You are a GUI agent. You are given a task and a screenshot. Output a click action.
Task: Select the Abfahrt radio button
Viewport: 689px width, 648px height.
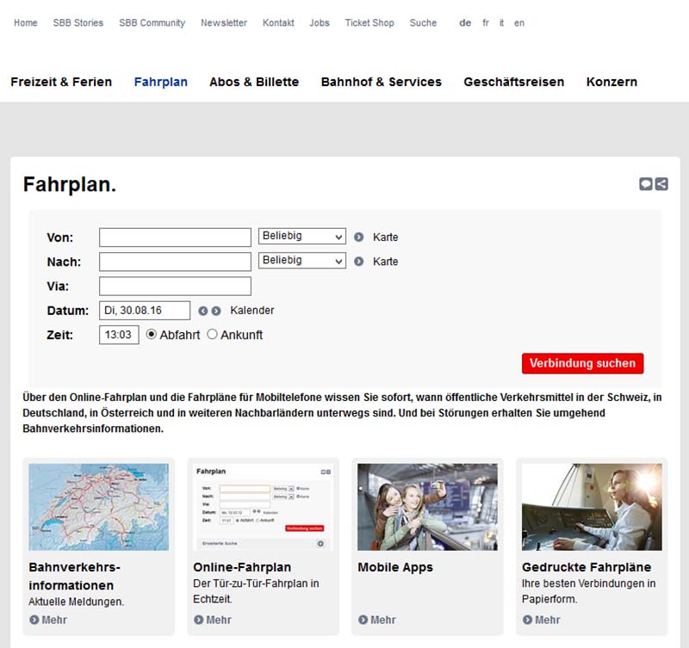click(152, 335)
